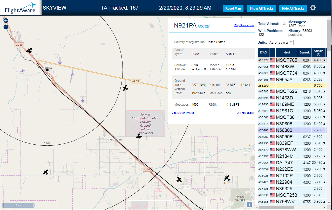Open the settings gear icon
Image resolution: width=332 pixels, height=210 pixels.
313,8
